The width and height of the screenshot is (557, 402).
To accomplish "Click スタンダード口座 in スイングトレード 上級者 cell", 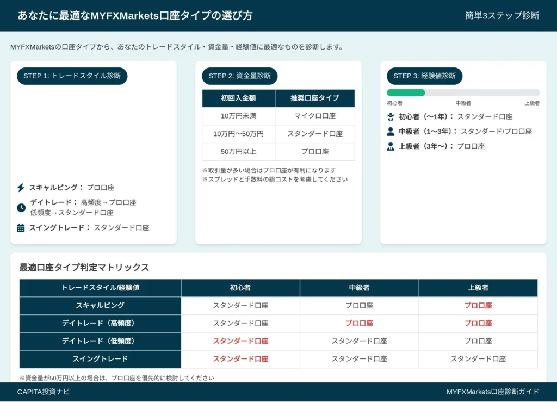I will pyautogui.click(x=478, y=359).
